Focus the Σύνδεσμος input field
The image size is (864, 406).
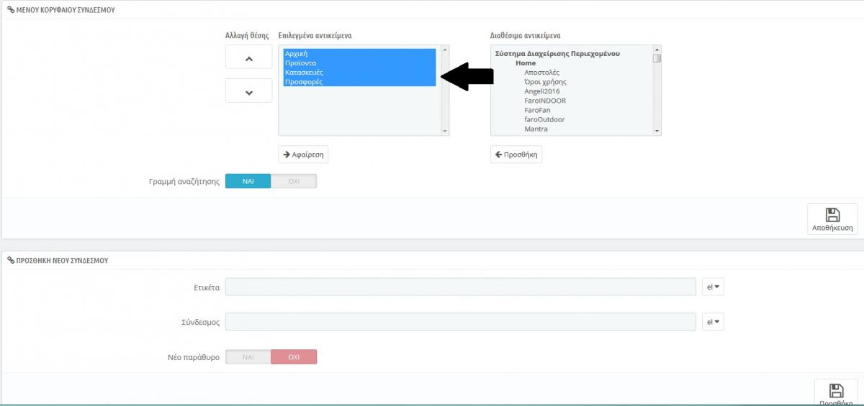point(461,321)
